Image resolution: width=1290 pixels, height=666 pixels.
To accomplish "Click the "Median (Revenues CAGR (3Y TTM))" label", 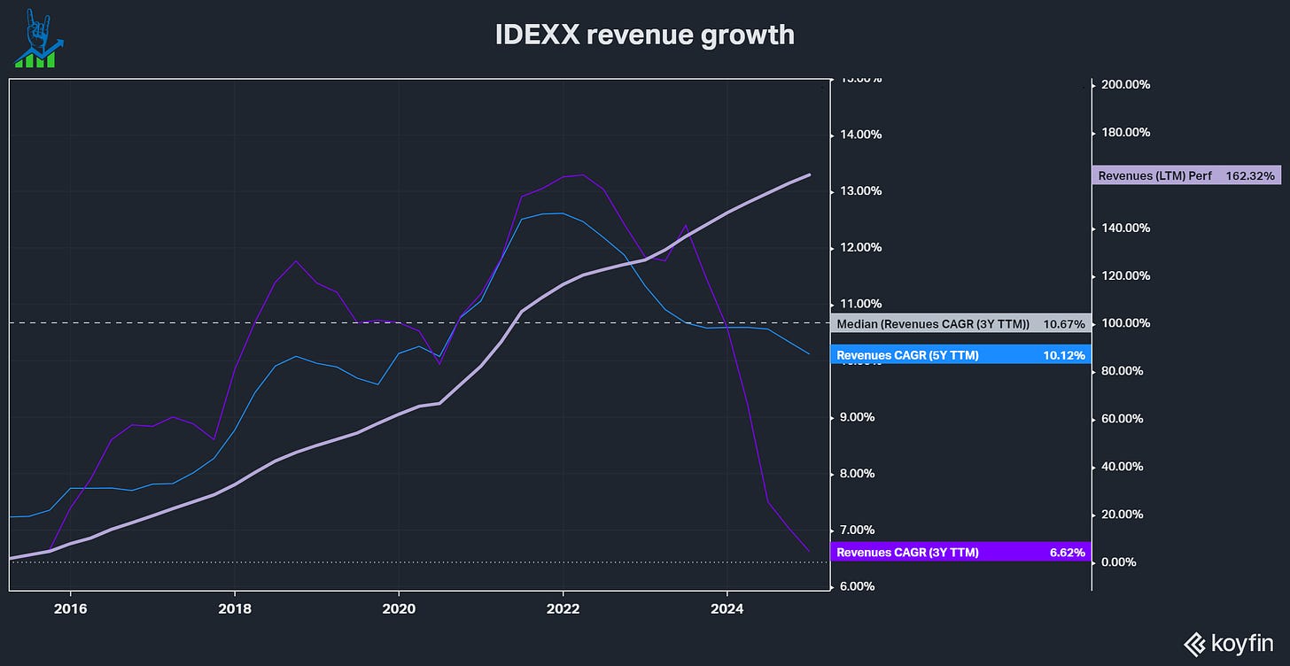I will (961, 324).
